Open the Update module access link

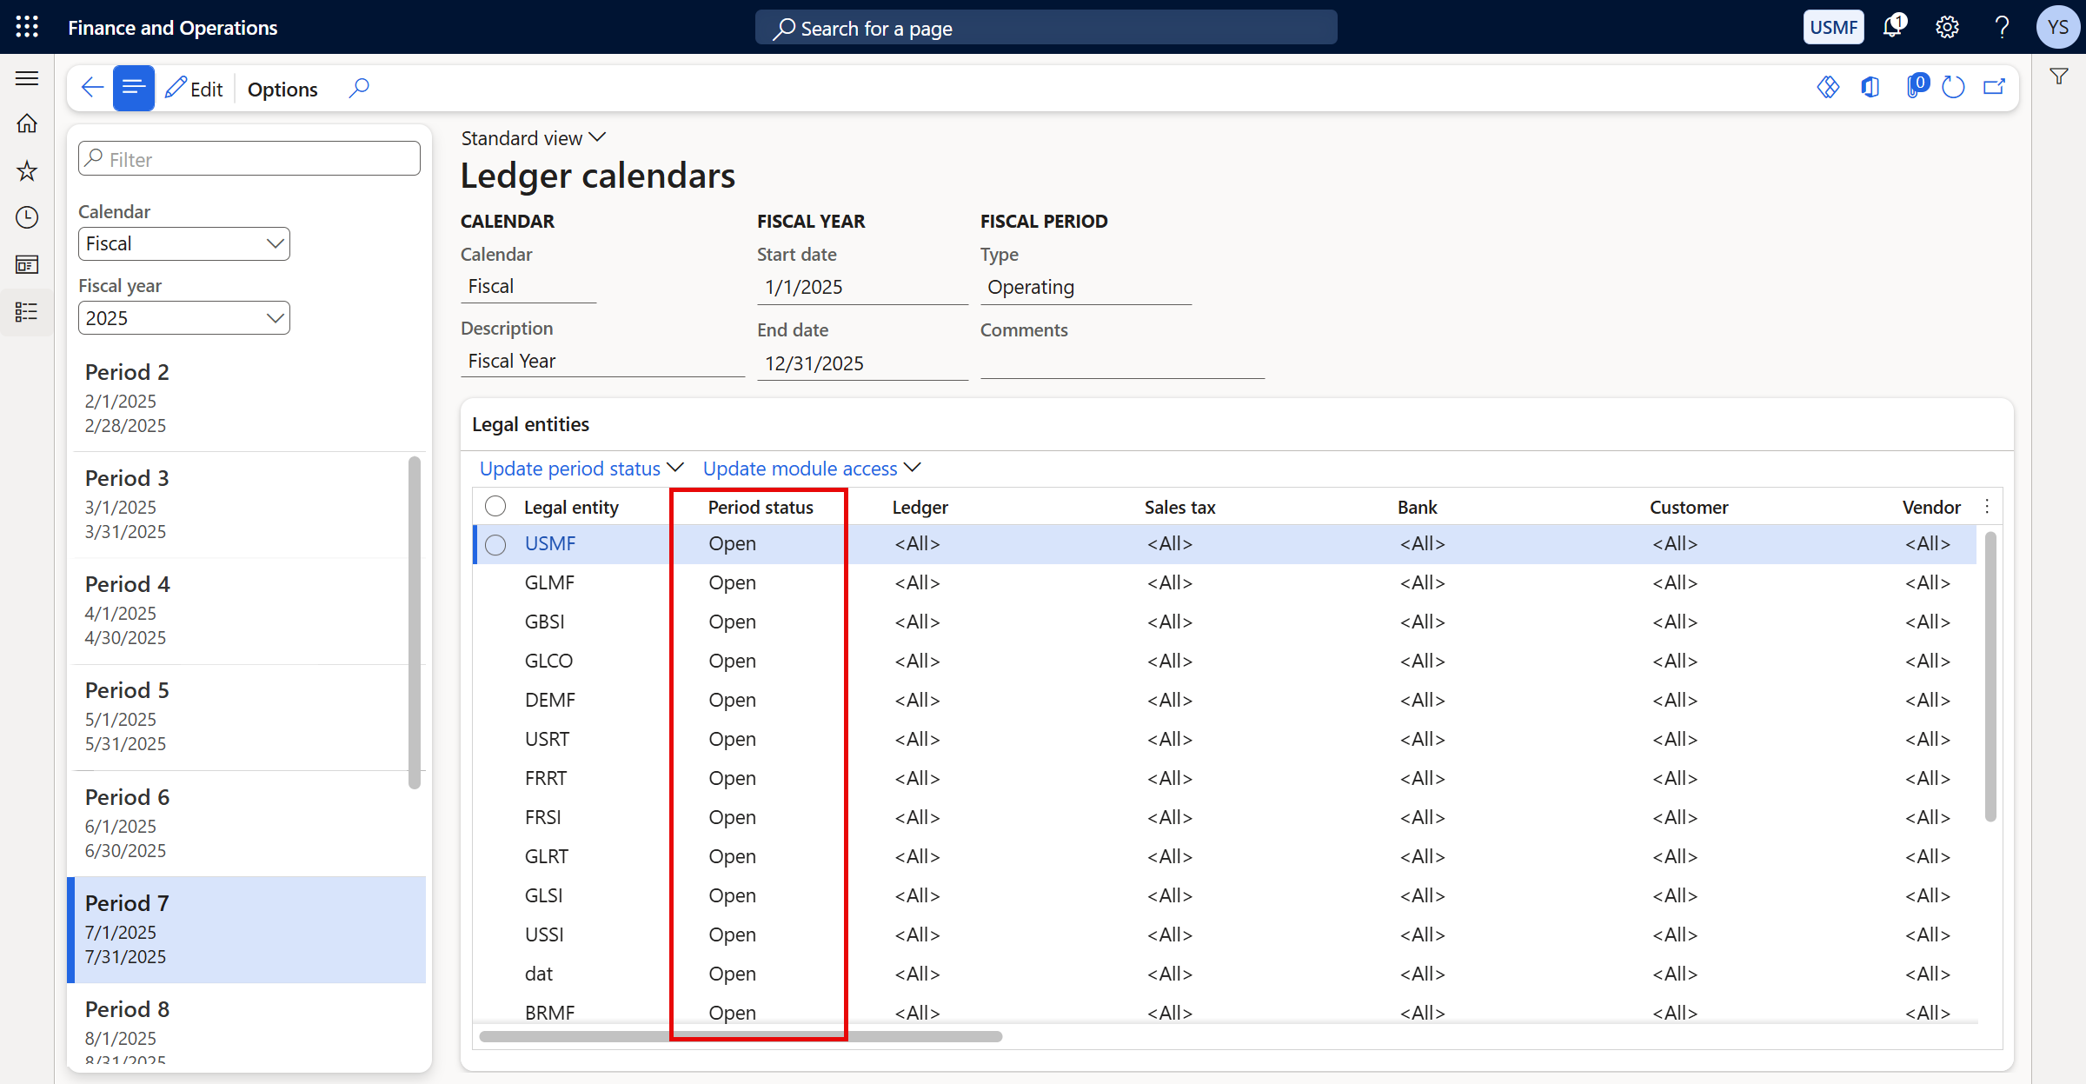[x=810, y=468]
